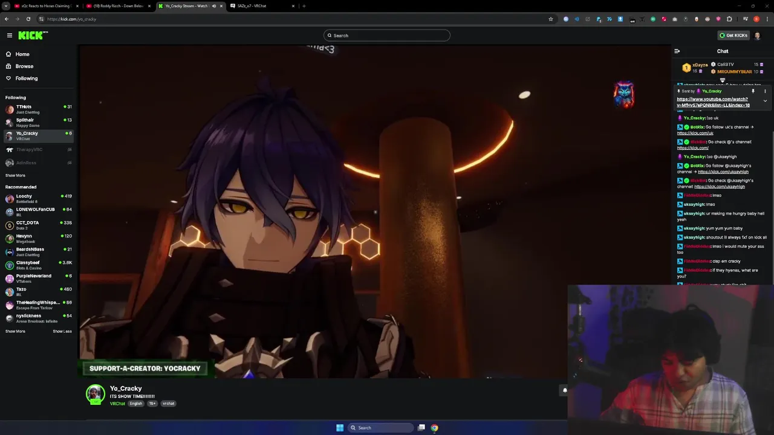Open Windows Start menu

pyautogui.click(x=340, y=428)
